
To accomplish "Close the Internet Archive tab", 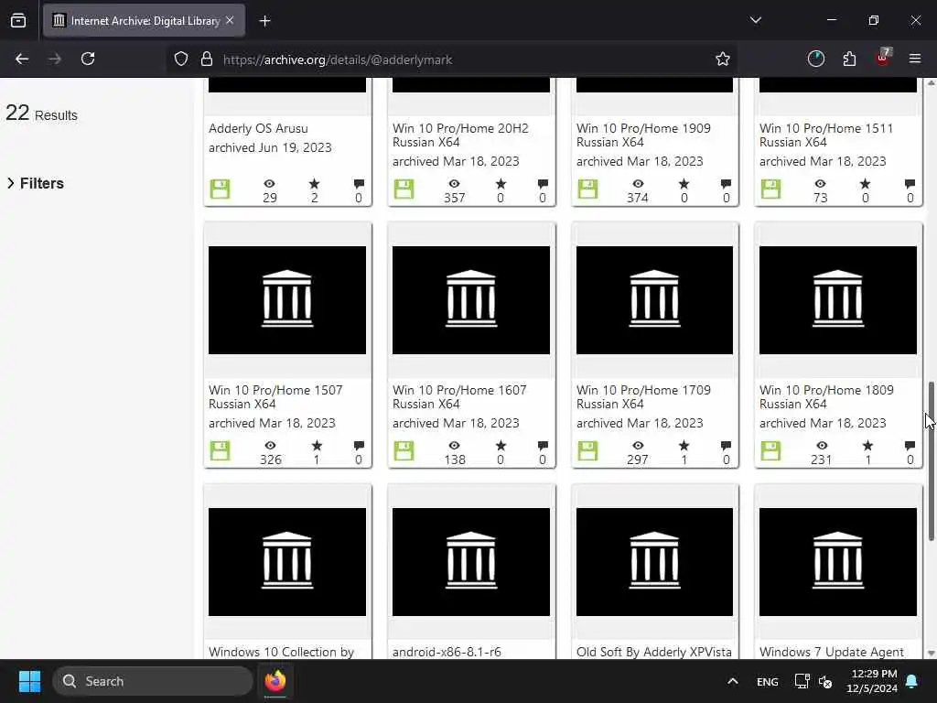I will pos(230,20).
